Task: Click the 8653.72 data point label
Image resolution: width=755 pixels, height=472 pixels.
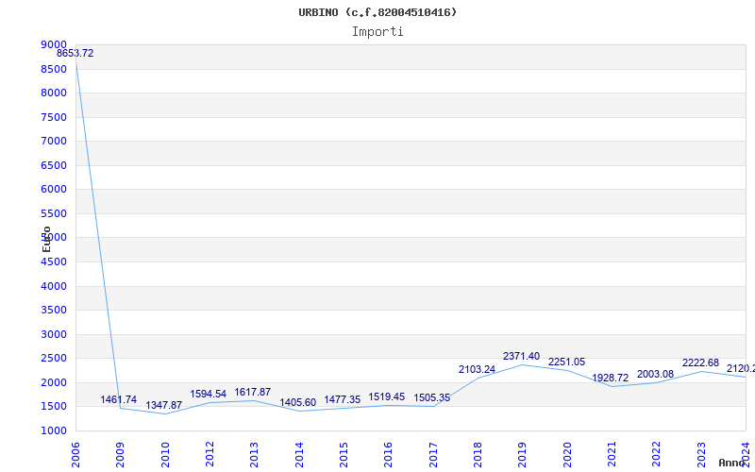Action: [75, 54]
